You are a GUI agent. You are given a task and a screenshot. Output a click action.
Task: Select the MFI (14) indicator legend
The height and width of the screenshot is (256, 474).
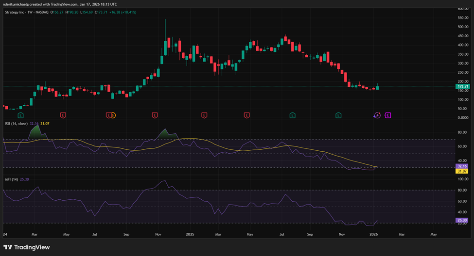coord(11,179)
